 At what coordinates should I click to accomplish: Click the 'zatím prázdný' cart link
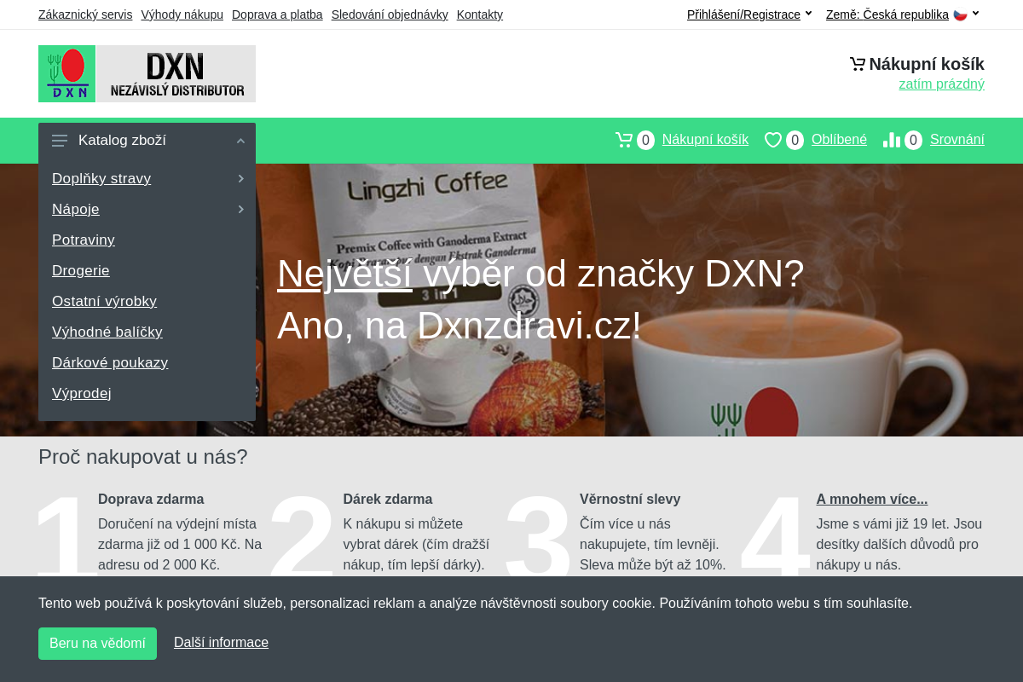[x=941, y=84]
